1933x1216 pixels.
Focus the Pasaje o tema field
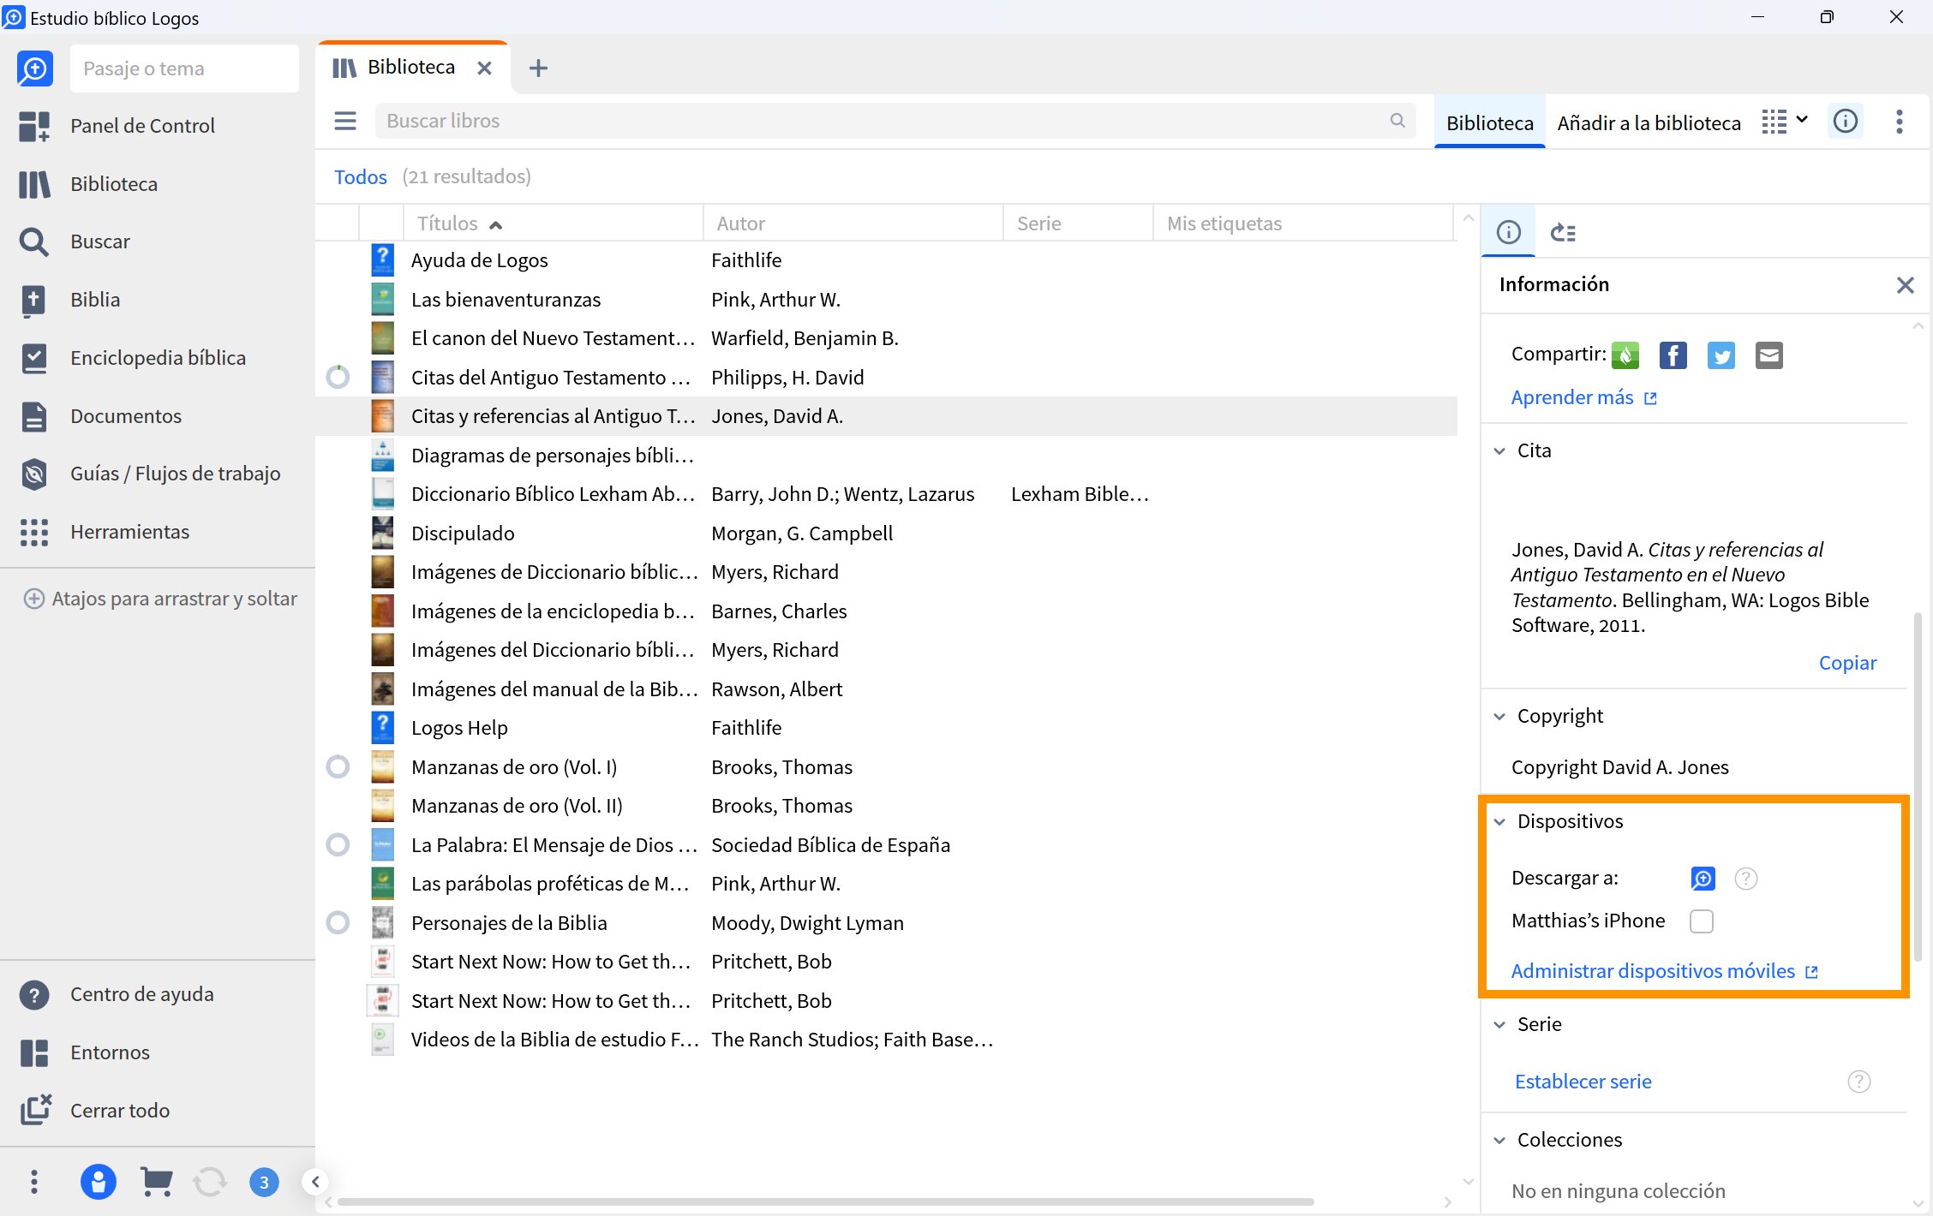(x=184, y=69)
